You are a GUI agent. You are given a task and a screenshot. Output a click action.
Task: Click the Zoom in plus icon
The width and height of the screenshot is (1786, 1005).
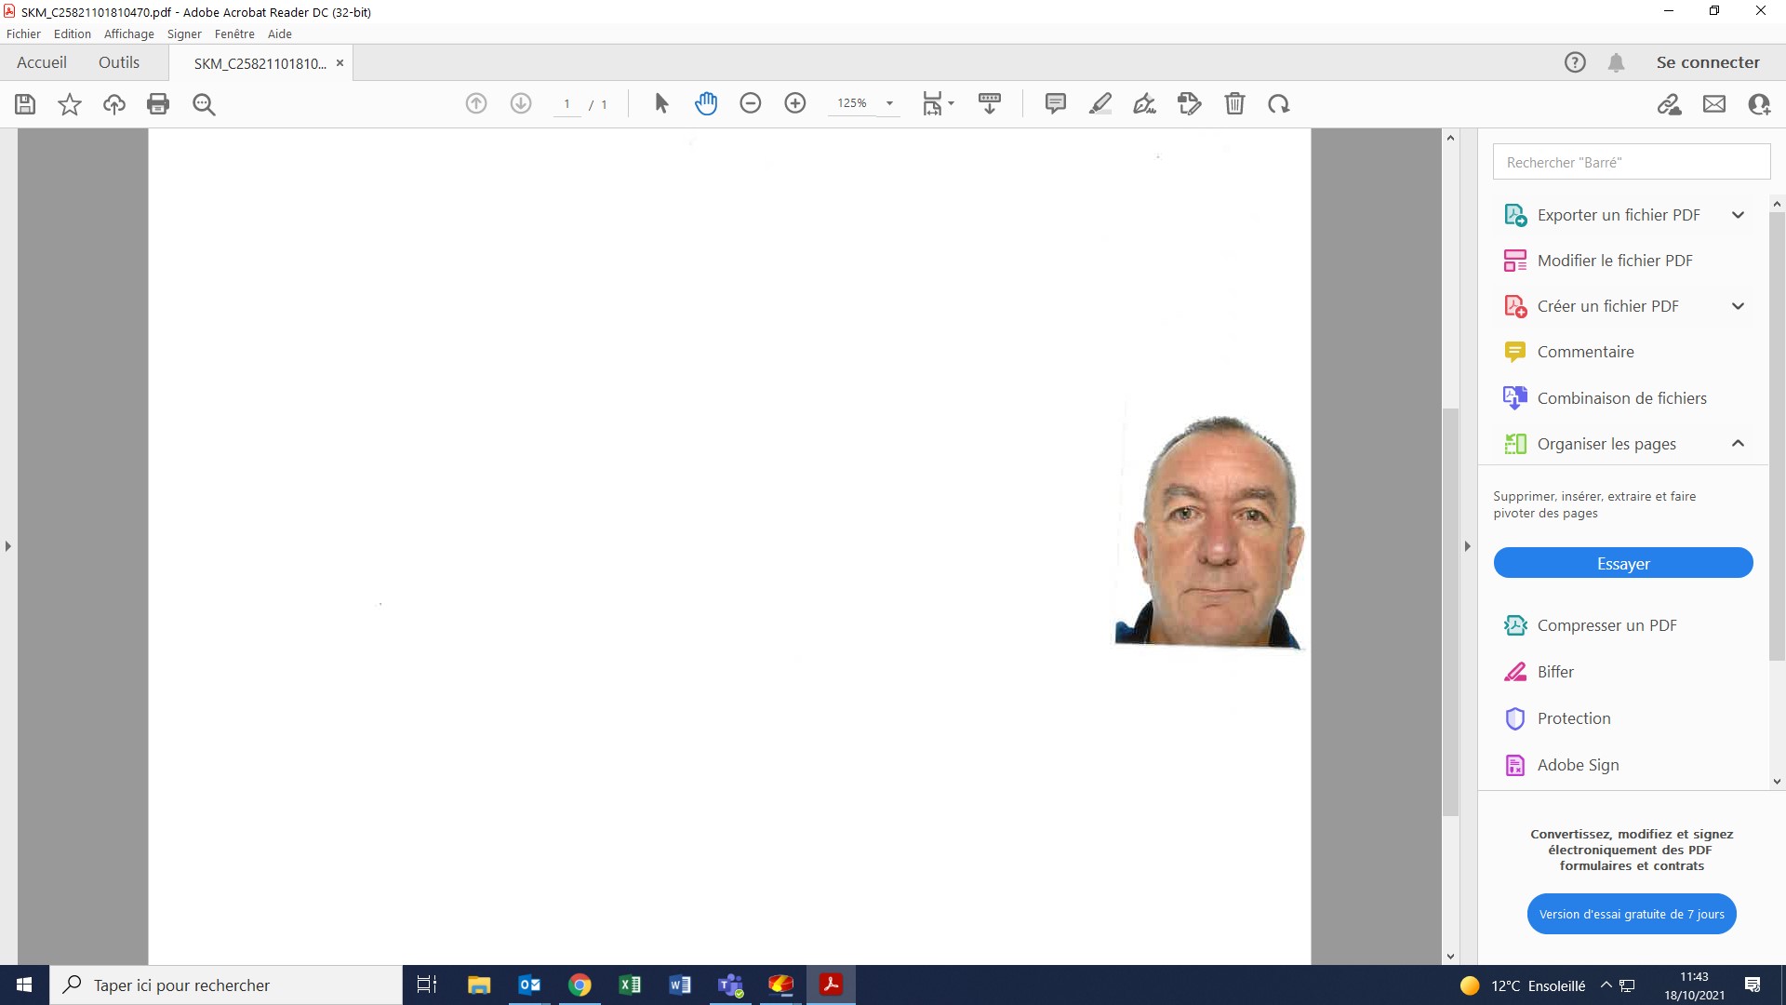795,103
